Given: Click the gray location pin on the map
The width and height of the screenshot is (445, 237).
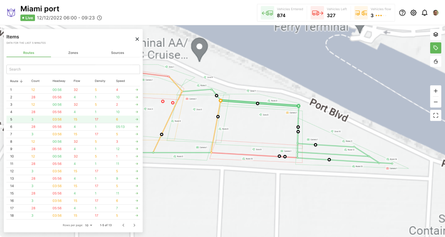Looking at the screenshot, I should tap(199, 50).
